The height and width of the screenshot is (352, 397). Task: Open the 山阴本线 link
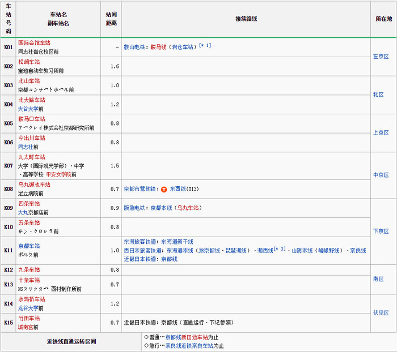coord(302,251)
